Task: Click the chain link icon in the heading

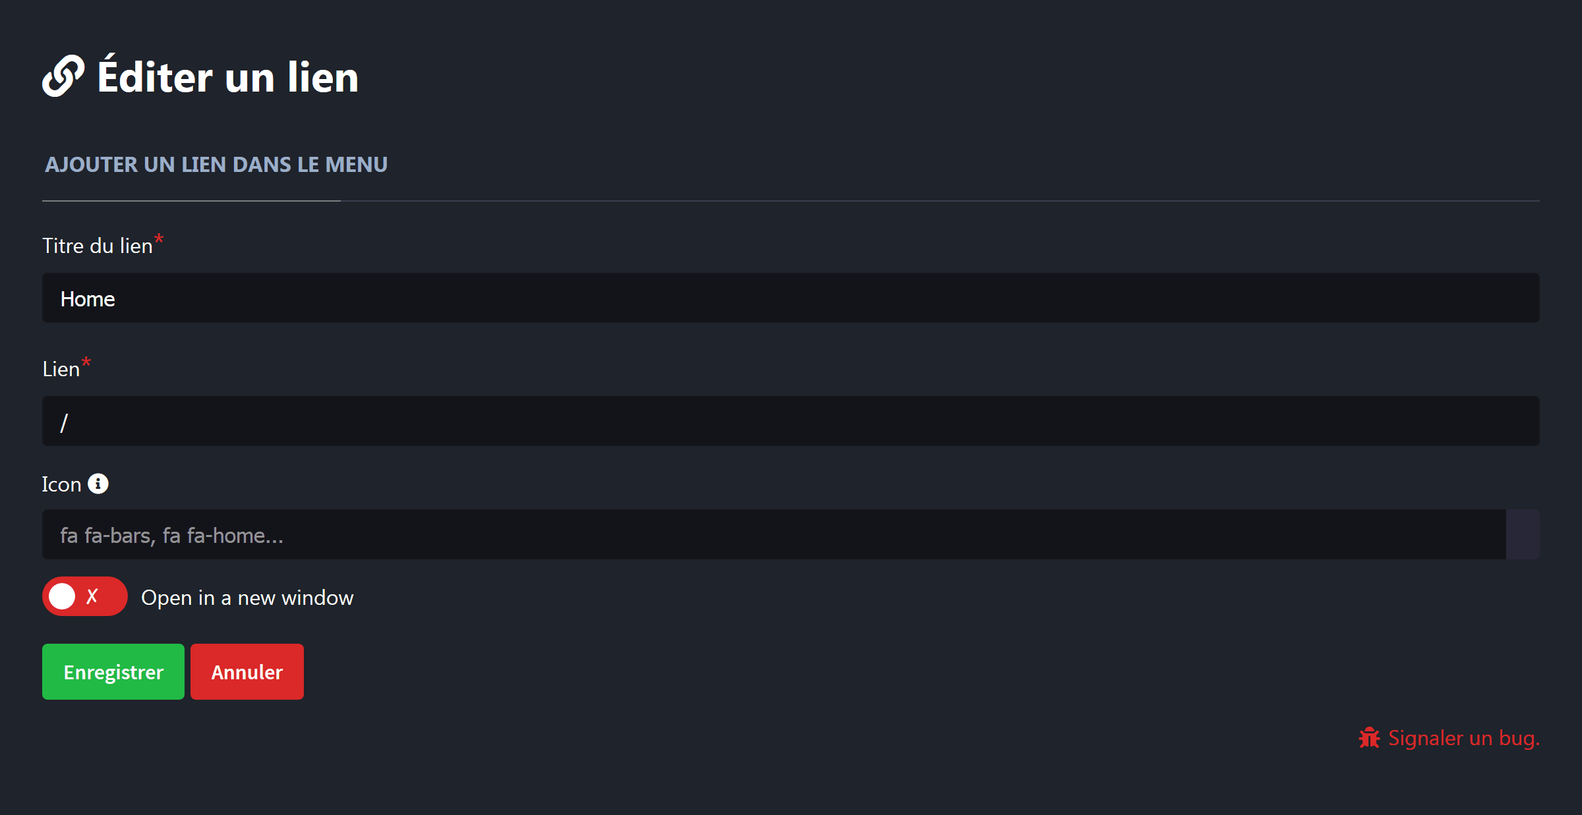Action: click(63, 76)
